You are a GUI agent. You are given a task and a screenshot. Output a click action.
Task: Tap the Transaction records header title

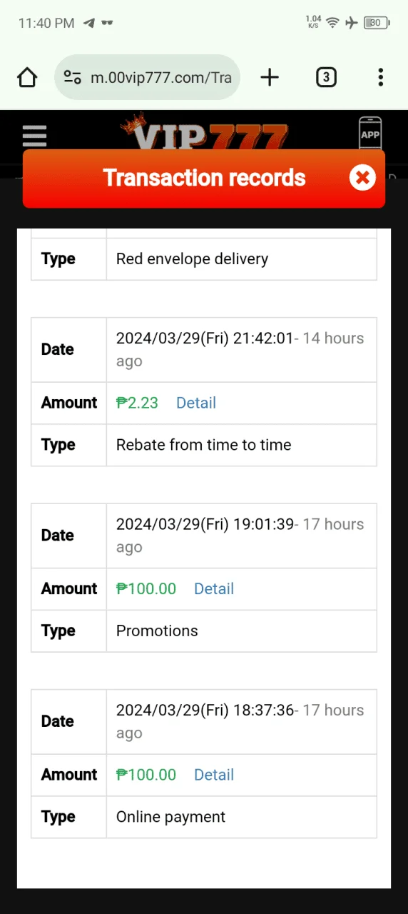[204, 178]
